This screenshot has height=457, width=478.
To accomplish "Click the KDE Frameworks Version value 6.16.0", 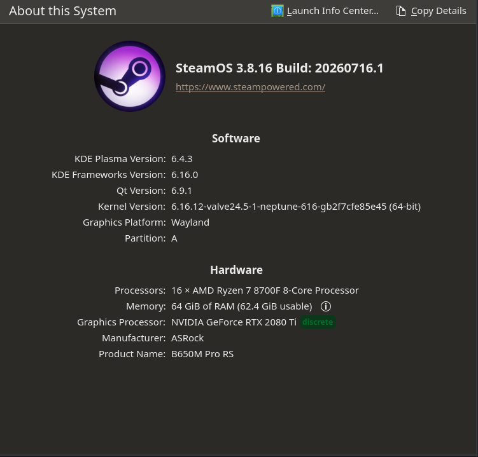I will coord(185,175).
